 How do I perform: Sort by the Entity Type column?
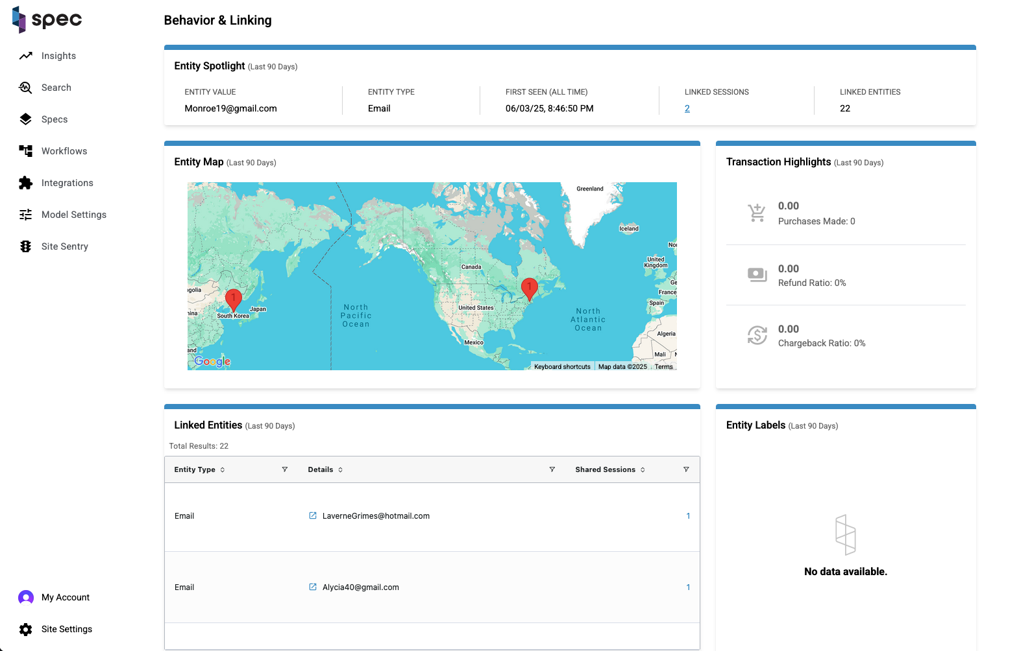[x=223, y=470]
